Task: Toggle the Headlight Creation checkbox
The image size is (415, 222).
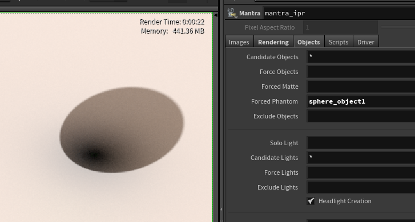Action: click(x=311, y=201)
